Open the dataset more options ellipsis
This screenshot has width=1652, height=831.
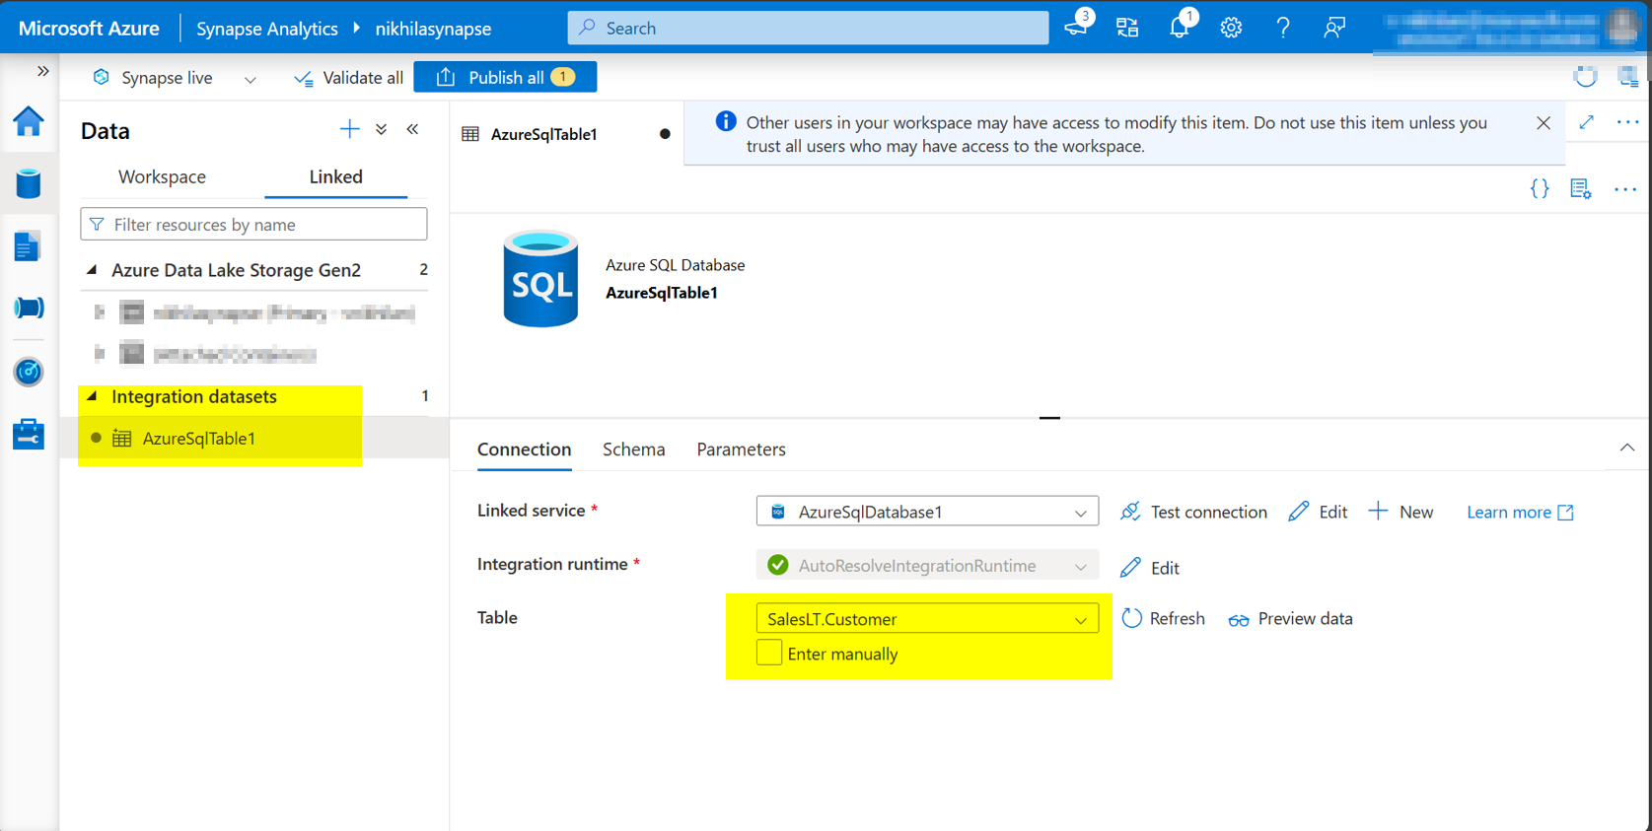1625,188
